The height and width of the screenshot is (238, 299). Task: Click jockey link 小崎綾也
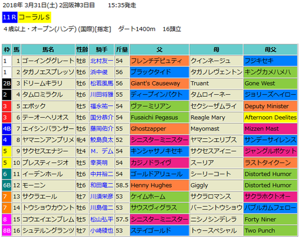click(x=102, y=231)
